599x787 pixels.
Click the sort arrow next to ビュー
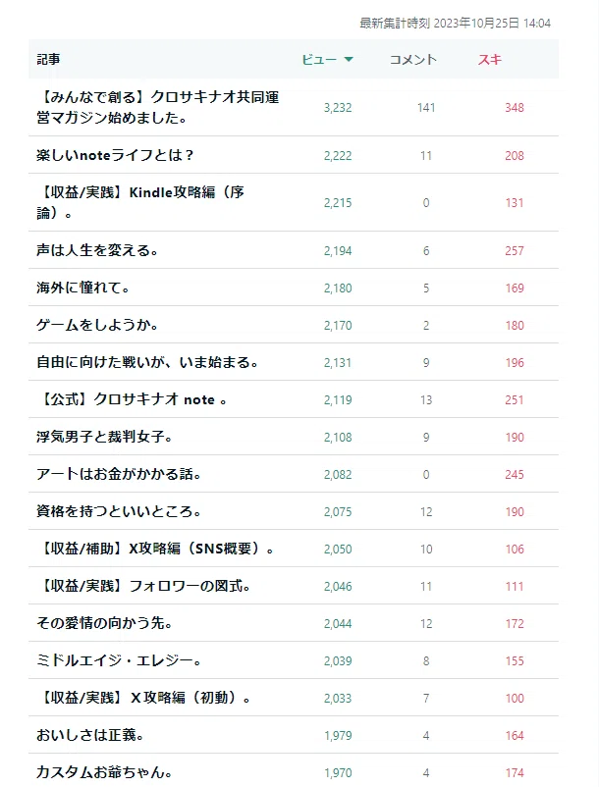tap(349, 59)
